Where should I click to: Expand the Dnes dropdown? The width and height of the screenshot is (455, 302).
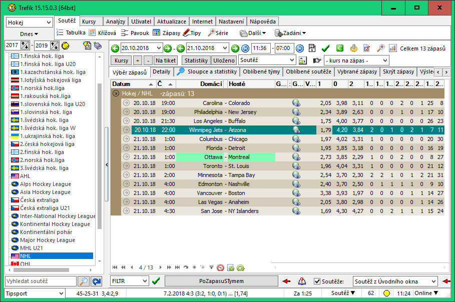point(29,34)
